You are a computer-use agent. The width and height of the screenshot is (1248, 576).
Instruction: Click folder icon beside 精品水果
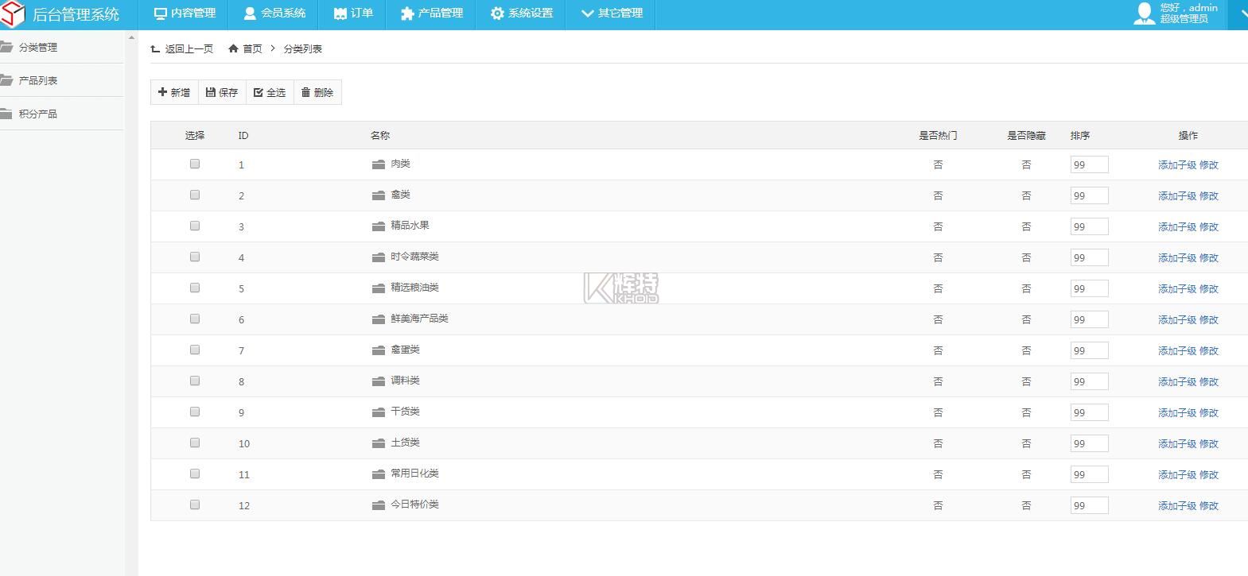[379, 226]
